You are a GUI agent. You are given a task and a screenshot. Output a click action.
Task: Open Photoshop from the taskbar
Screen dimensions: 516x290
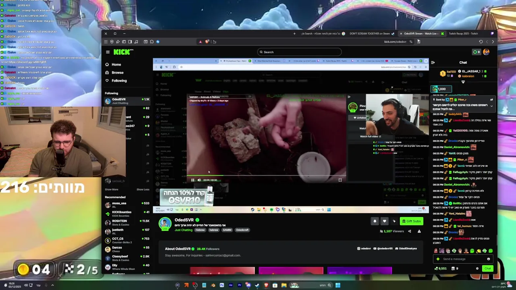point(222,285)
